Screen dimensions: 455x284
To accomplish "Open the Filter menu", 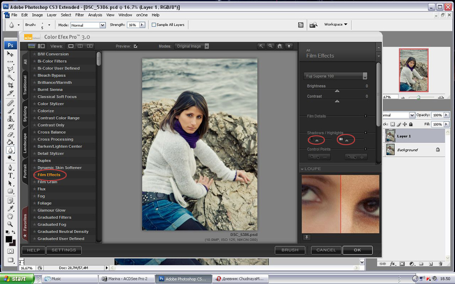I will 80,15.
